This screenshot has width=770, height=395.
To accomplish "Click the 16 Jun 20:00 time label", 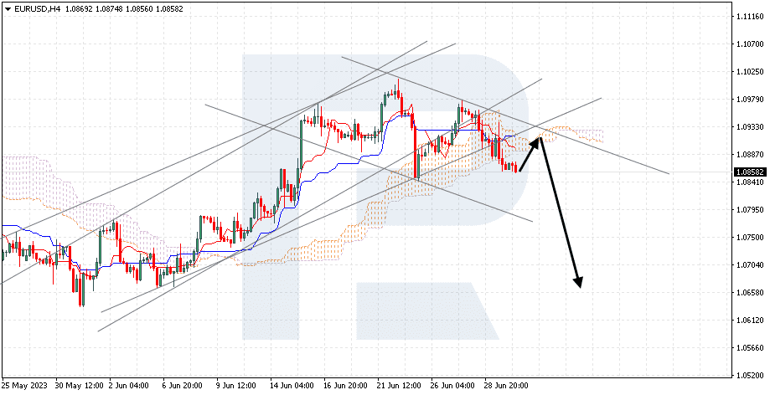I will click(x=344, y=386).
